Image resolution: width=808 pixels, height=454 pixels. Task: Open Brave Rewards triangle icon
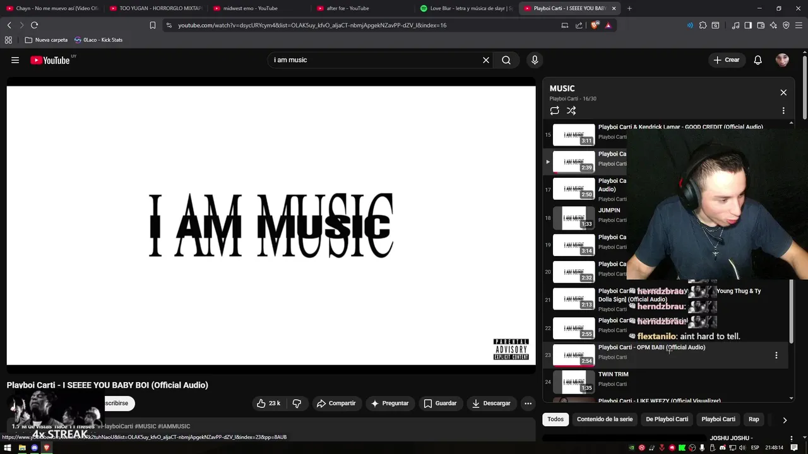[608, 25]
